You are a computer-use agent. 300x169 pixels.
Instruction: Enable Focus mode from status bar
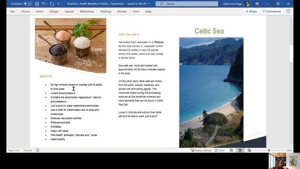tap(219, 150)
